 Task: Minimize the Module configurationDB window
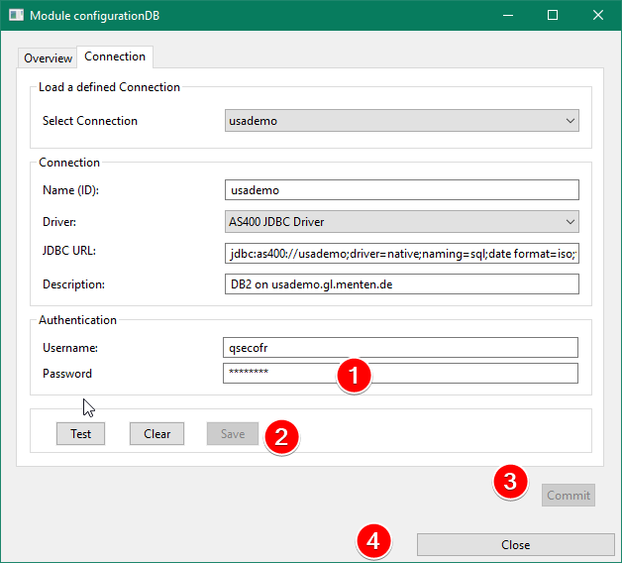(507, 16)
